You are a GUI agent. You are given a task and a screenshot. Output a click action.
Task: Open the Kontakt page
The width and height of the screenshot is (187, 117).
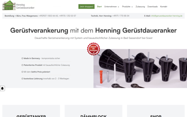[164, 7]
